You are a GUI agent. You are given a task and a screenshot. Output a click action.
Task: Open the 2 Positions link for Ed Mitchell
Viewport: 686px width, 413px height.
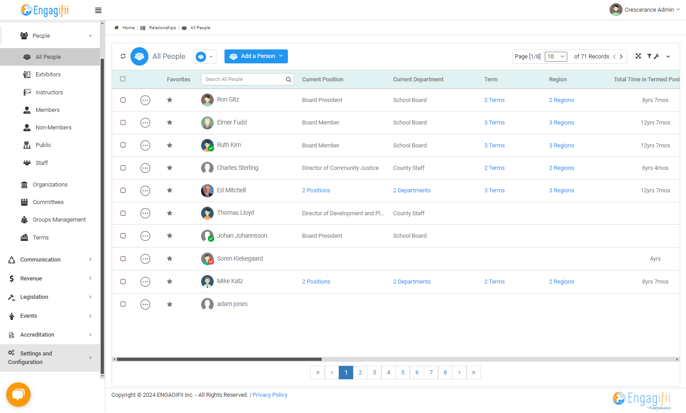point(316,191)
